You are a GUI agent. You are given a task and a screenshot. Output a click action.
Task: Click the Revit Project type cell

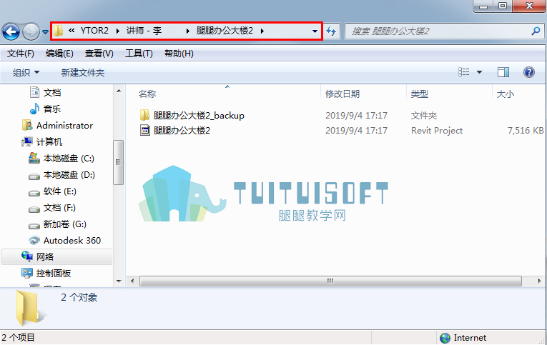[x=437, y=131]
